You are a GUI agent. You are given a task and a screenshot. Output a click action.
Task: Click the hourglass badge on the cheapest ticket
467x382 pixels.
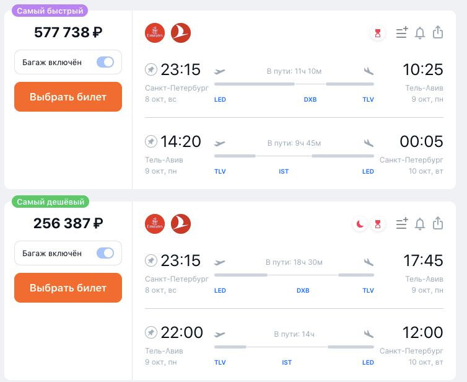[377, 224]
